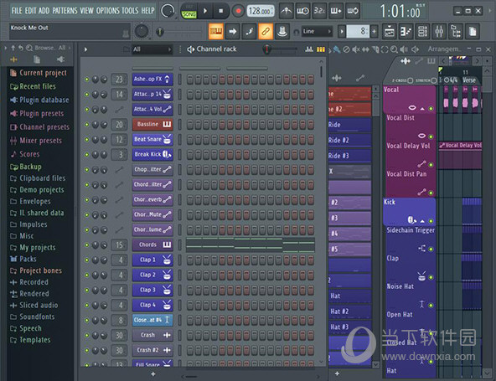Click the plus button to add channel

153,374
